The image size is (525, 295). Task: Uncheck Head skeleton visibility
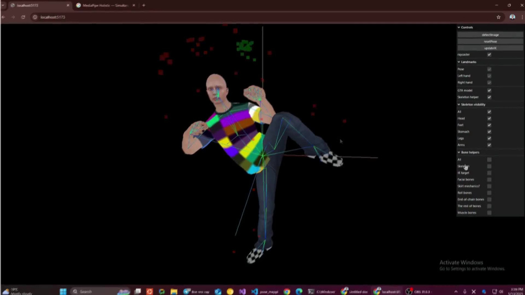[x=489, y=118]
